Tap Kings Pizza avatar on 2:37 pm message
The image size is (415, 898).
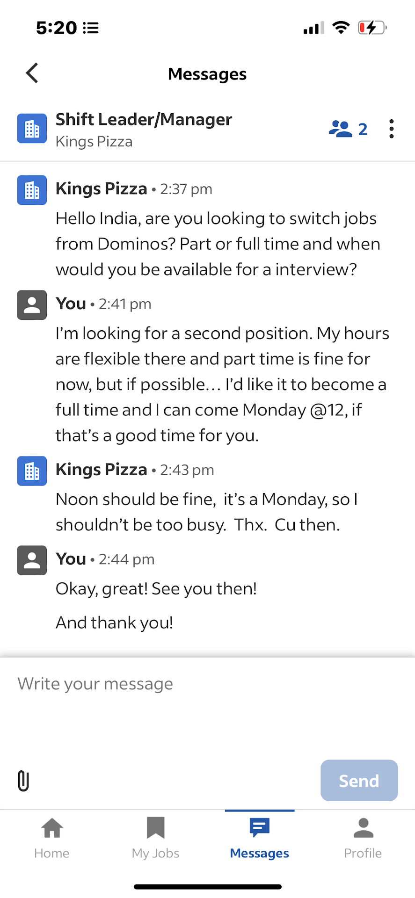coord(32,190)
